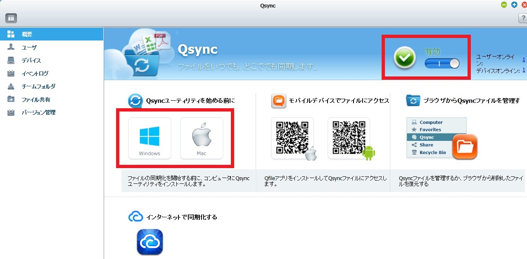
Task: Click the Android Qfile QR code
Action: tap(349, 138)
